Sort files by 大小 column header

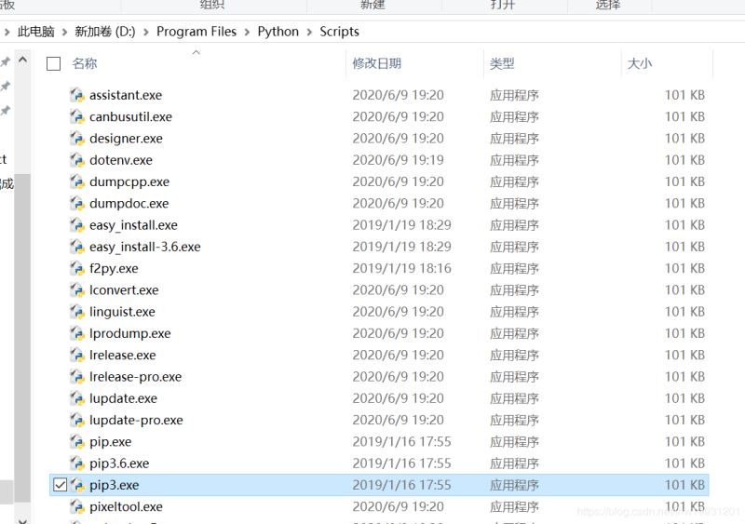640,63
